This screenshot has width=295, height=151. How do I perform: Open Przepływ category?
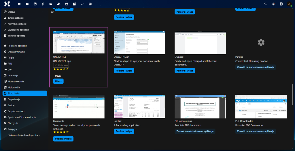click(25, 129)
